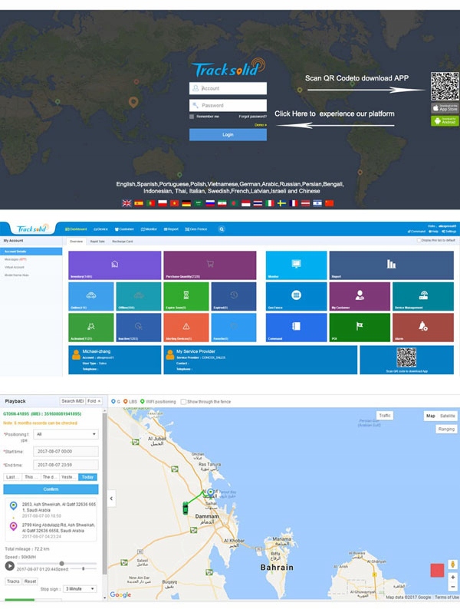This screenshot has height=609, width=460.
Task: Expand the Stop sign 3 Minute dropdown
Action: (80, 589)
